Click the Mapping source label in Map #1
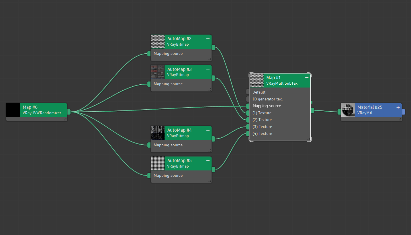This screenshot has height=235, width=411. [x=267, y=106]
